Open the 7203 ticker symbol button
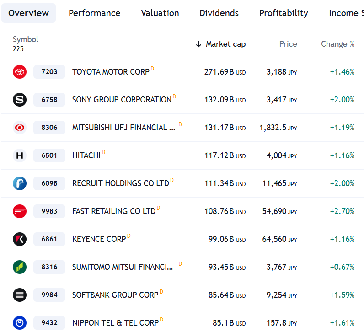This screenshot has height=332, width=364. (49, 72)
